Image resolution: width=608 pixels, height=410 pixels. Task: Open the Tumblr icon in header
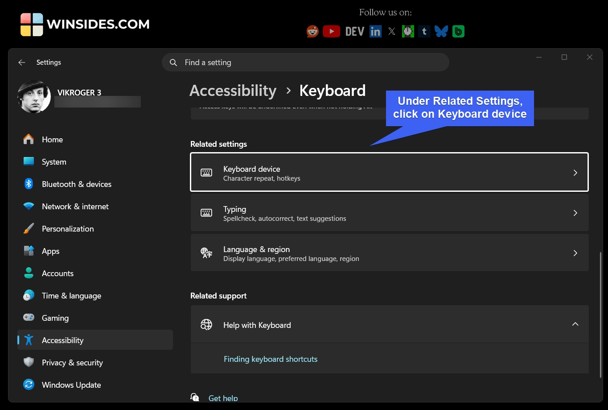(x=424, y=31)
